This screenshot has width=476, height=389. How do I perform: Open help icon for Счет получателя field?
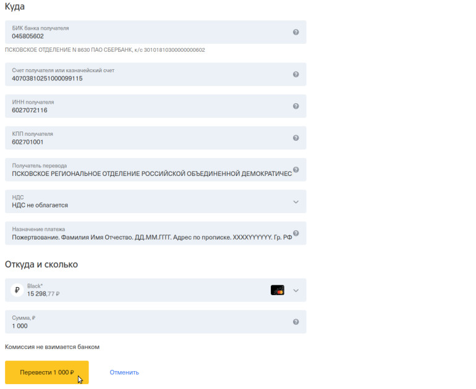click(x=295, y=74)
